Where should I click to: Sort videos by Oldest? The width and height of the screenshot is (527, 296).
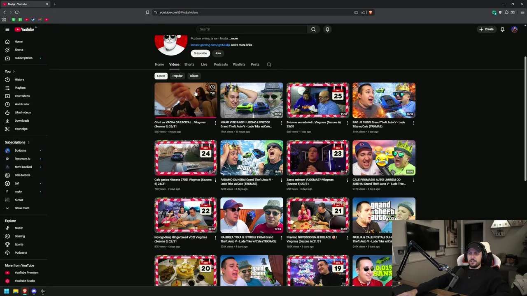pos(194,76)
